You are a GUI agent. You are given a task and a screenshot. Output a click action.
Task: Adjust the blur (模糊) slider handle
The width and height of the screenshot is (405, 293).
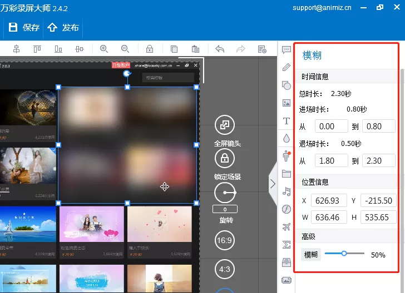click(344, 254)
